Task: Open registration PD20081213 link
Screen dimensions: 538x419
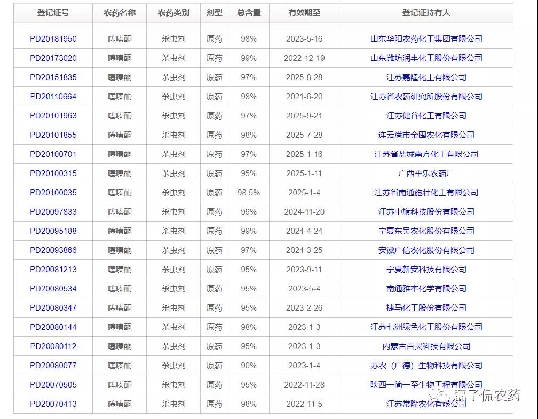Action: (53, 270)
